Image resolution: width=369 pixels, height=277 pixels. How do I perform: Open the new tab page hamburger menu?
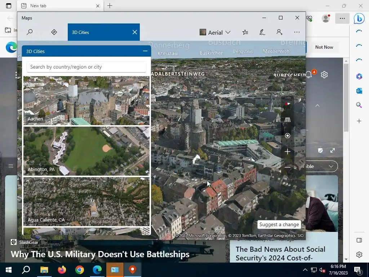click(11, 166)
